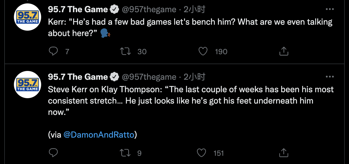Image resolution: width=349 pixels, height=164 pixels.
Task: Open the Steve Kerr on Klay Thompson tweet text
Action: click(191, 101)
